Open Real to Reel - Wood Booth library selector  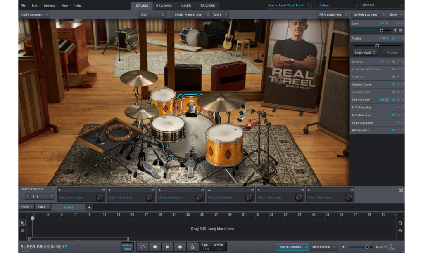tap(288, 5)
